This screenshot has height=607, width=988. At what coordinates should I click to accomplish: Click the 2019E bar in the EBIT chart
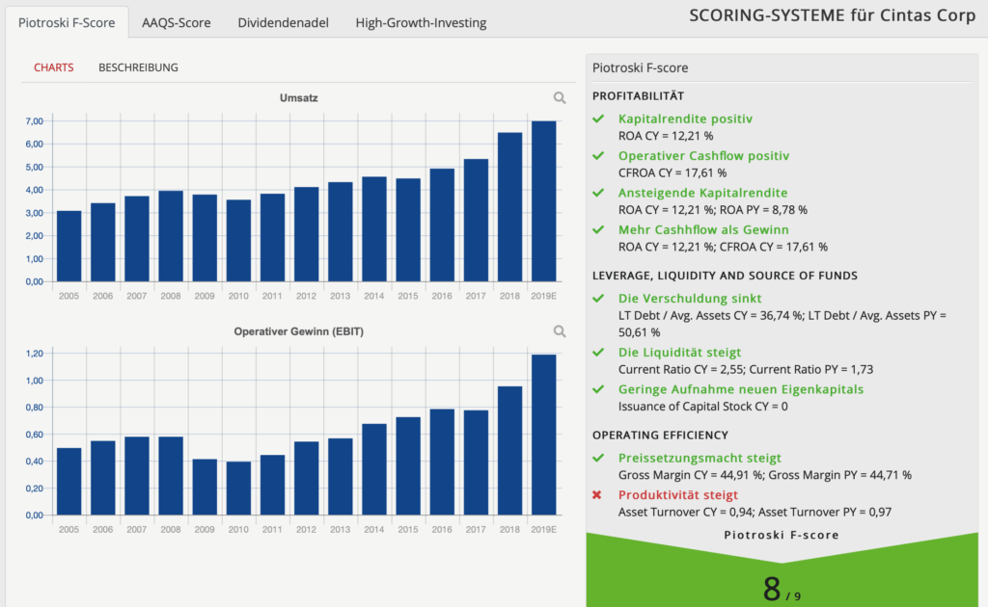pos(544,435)
